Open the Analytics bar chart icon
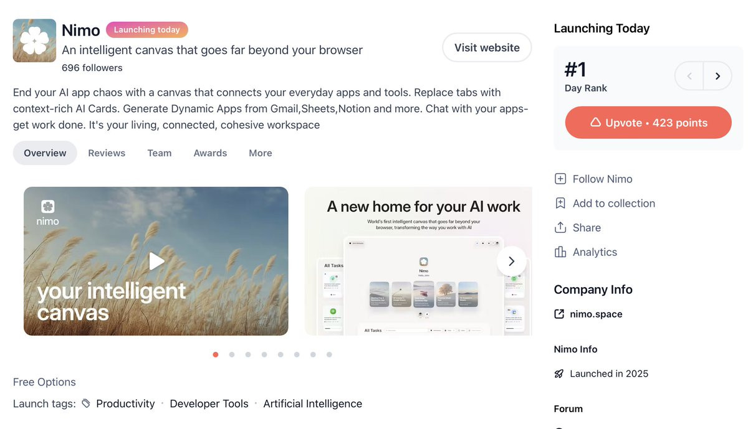This screenshot has width=748, height=429. (560, 252)
